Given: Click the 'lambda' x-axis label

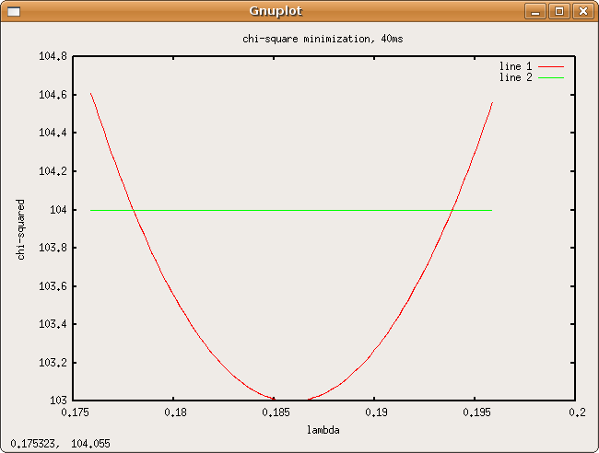Looking at the screenshot, I should (x=323, y=430).
